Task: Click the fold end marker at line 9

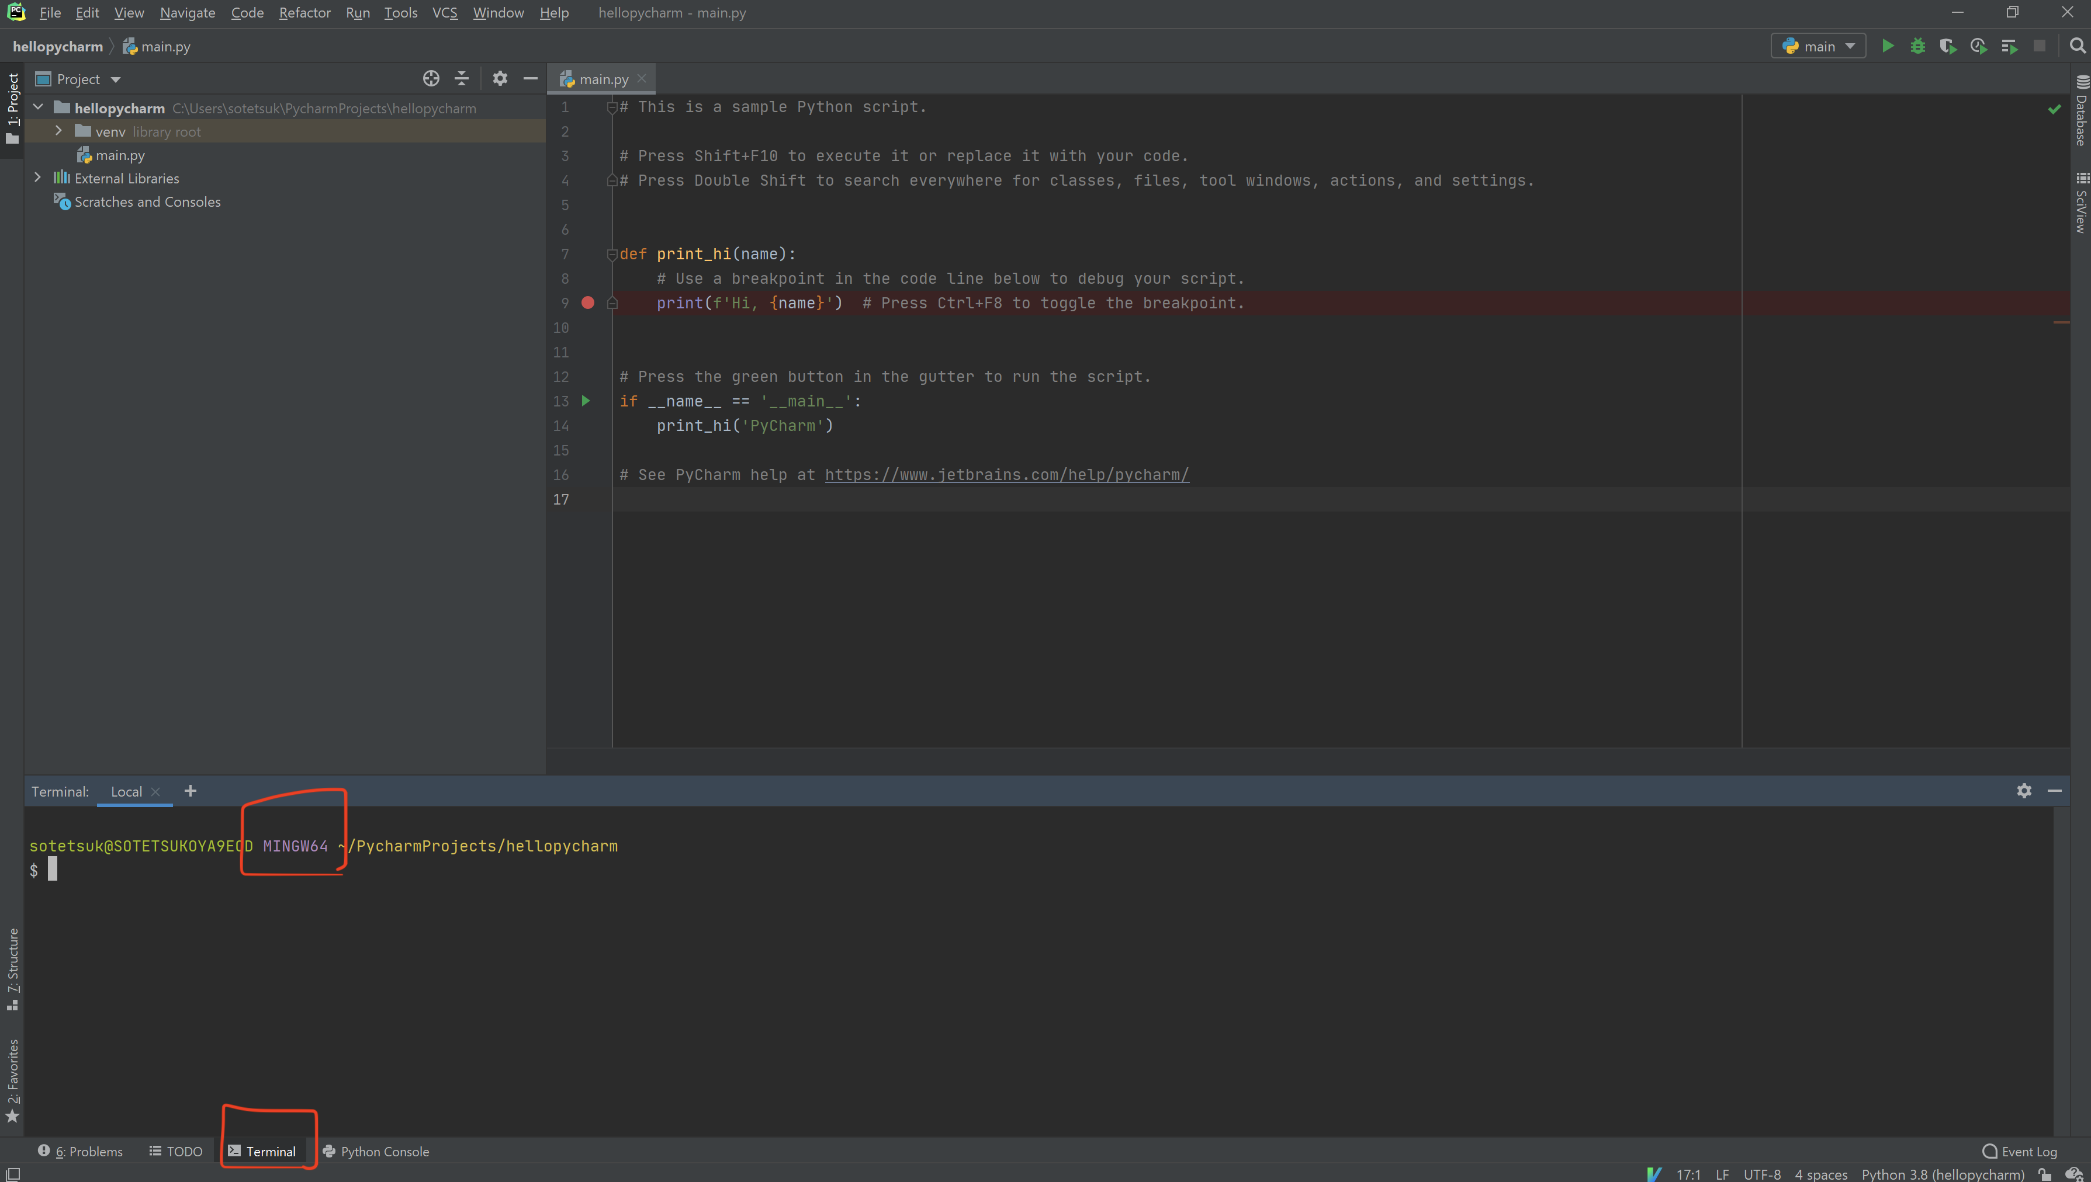Action: coord(612,303)
